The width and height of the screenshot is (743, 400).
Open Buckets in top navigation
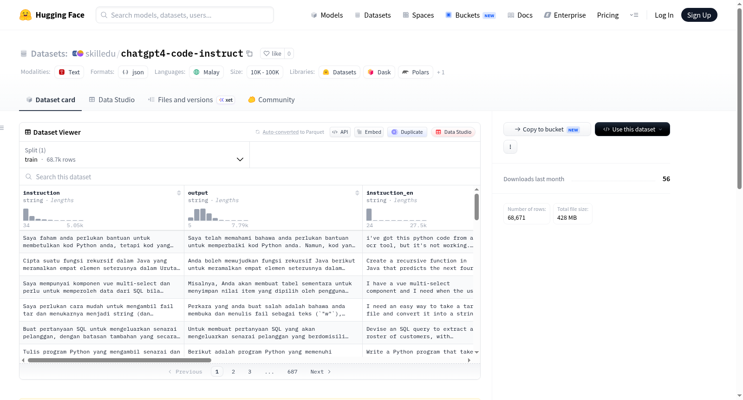(470, 15)
